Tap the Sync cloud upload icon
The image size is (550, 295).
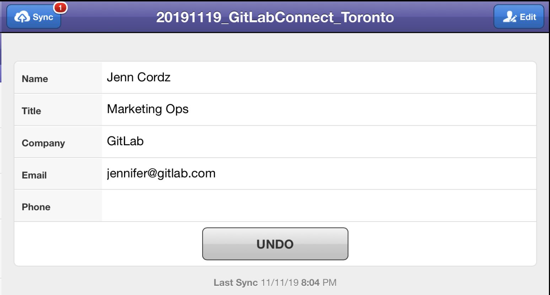coord(22,17)
